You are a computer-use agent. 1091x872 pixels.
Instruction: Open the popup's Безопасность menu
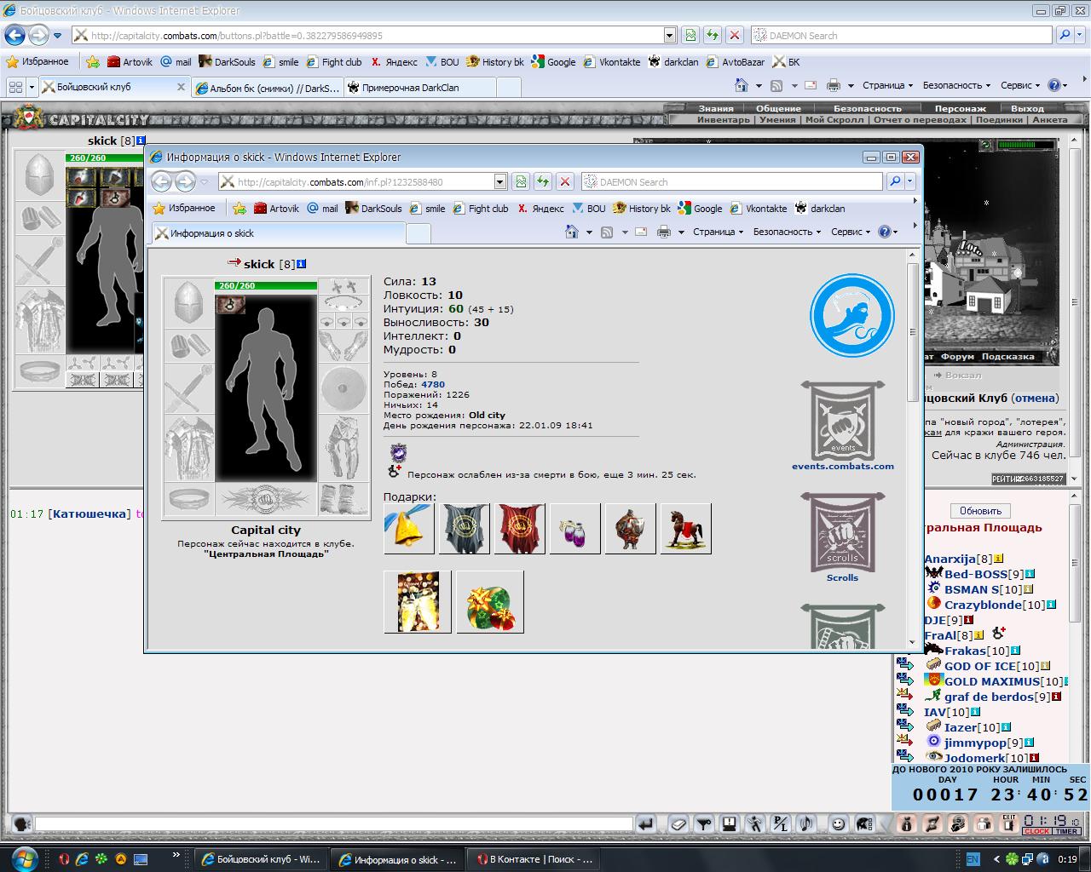[787, 232]
